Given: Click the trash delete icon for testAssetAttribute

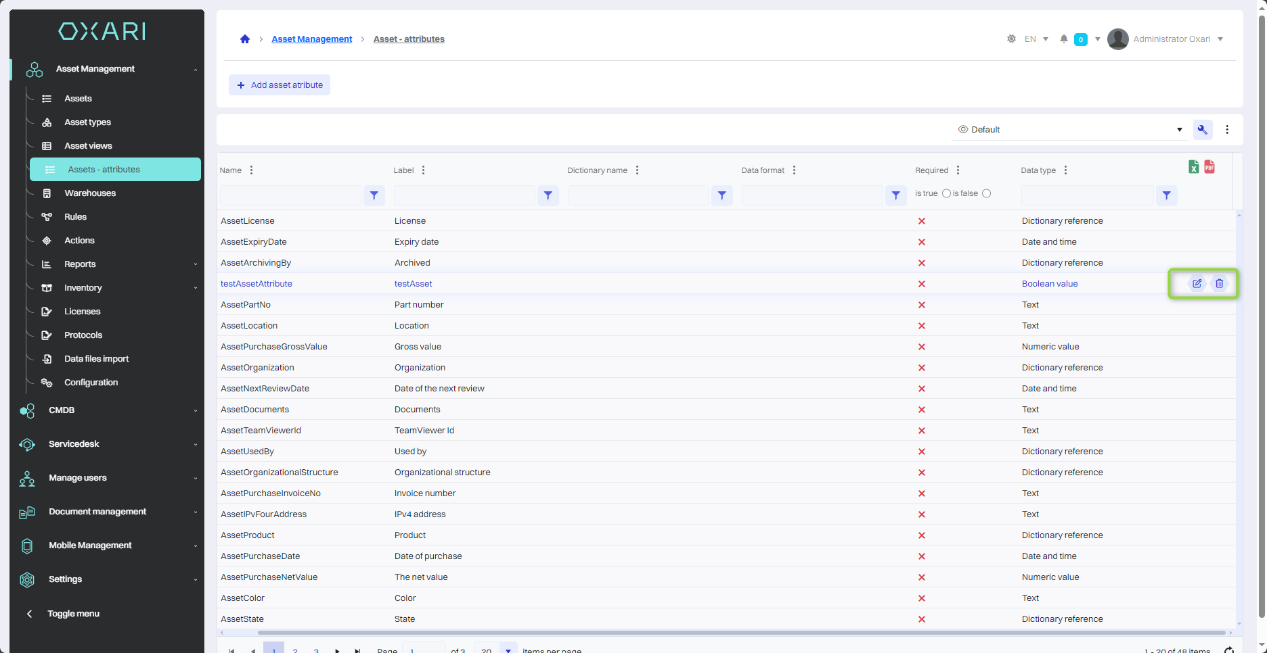Looking at the screenshot, I should pyautogui.click(x=1219, y=284).
